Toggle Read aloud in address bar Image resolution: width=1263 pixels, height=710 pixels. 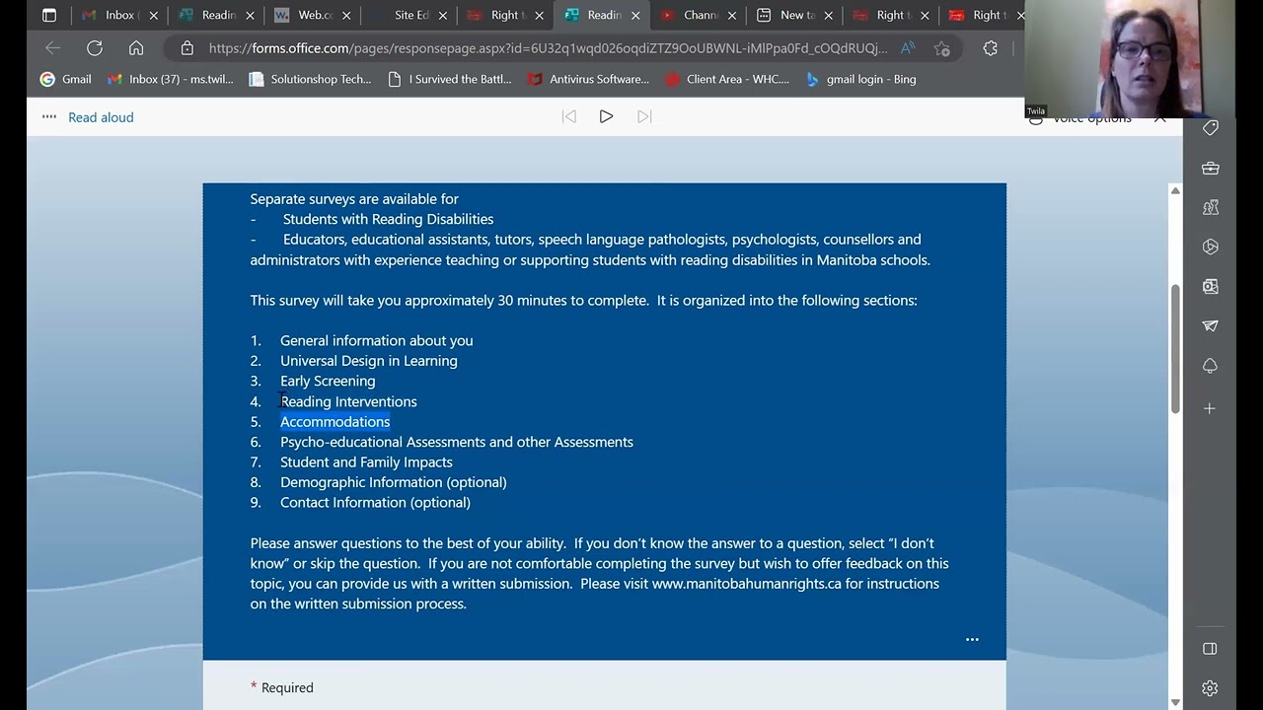(908, 47)
